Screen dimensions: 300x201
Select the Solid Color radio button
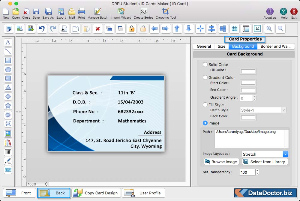tap(205, 64)
